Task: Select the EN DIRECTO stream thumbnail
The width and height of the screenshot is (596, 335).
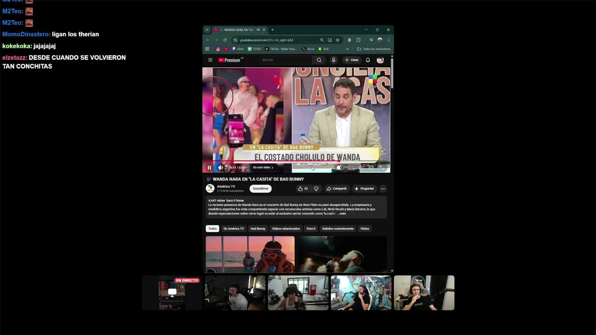Action: point(172,293)
